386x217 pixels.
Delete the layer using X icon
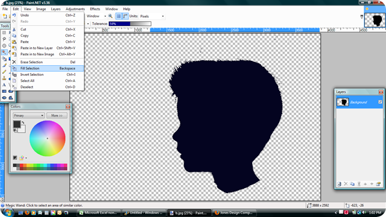coord(346,184)
